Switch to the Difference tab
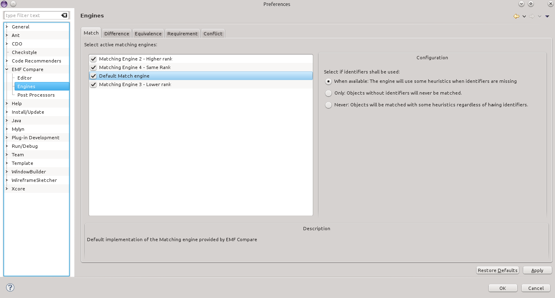Viewport: 555px width, 298px height. coord(117,34)
